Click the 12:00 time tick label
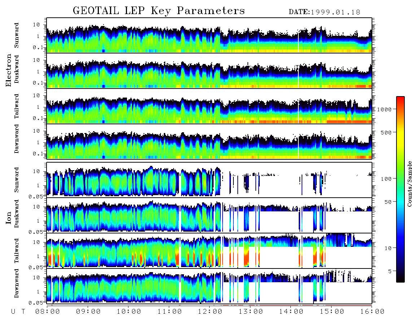412x318 pixels. pyautogui.click(x=210, y=311)
